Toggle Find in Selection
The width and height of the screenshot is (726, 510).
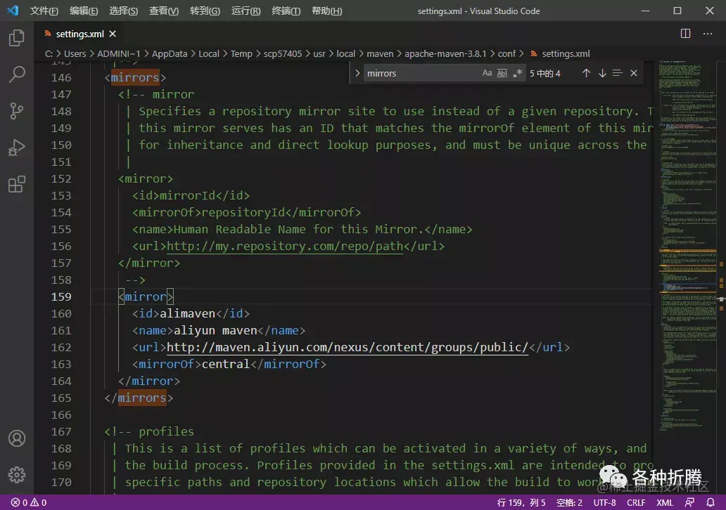tap(617, 73)
